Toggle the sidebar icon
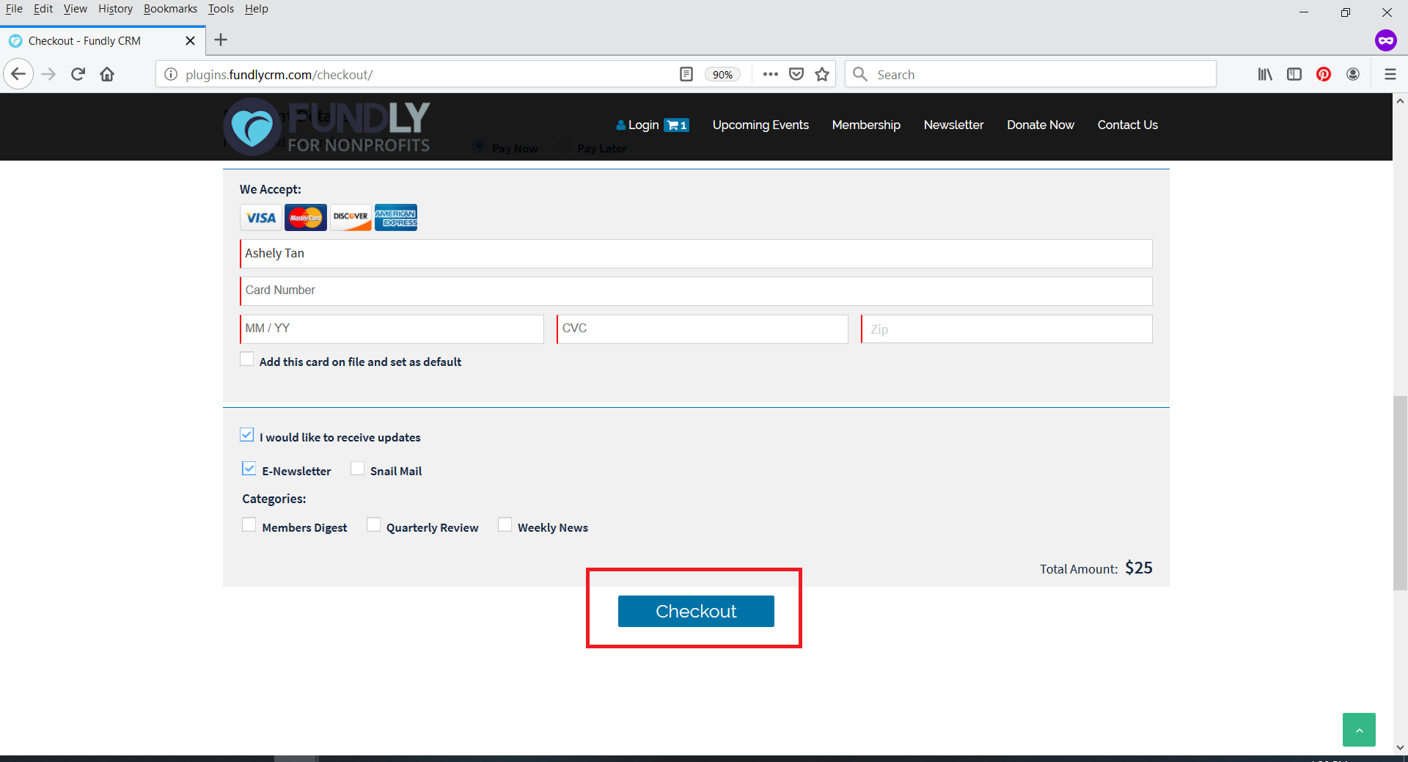 click(1294, 74)
